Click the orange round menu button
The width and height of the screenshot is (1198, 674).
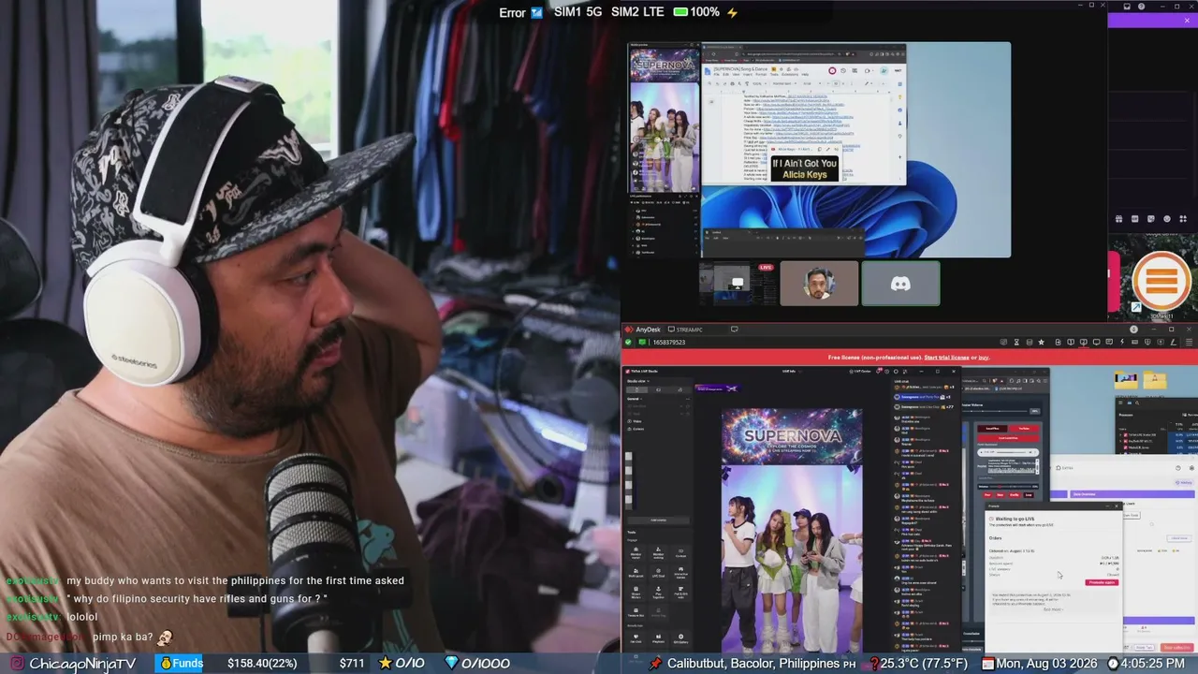(x=1161, y=280)
